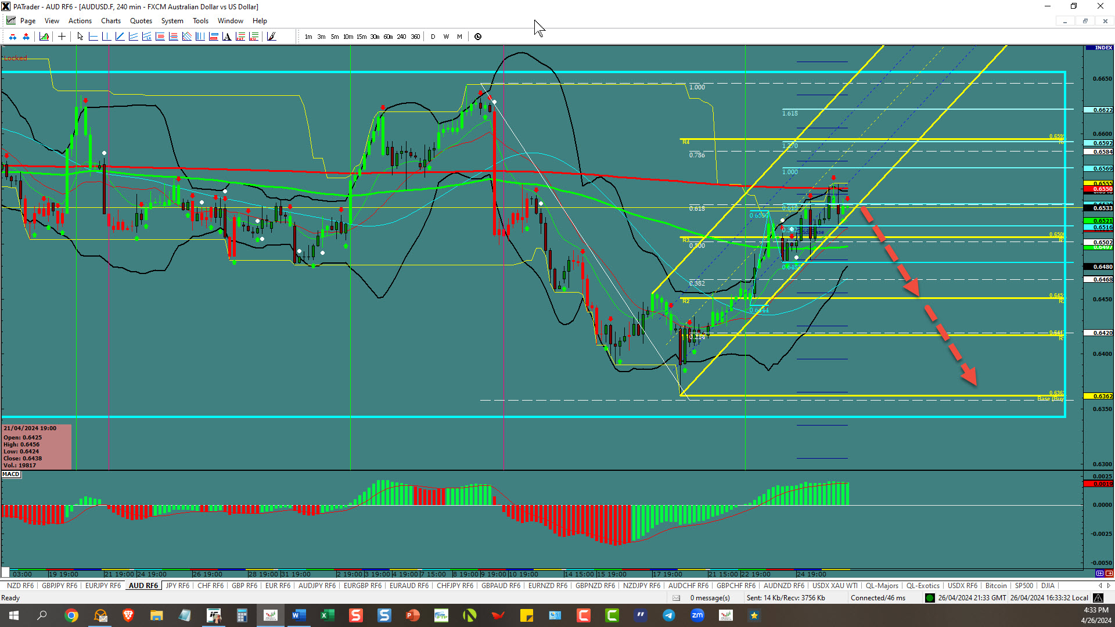Open the Charts menu
Screen dimensions: 1115x627
pos(110,21)
